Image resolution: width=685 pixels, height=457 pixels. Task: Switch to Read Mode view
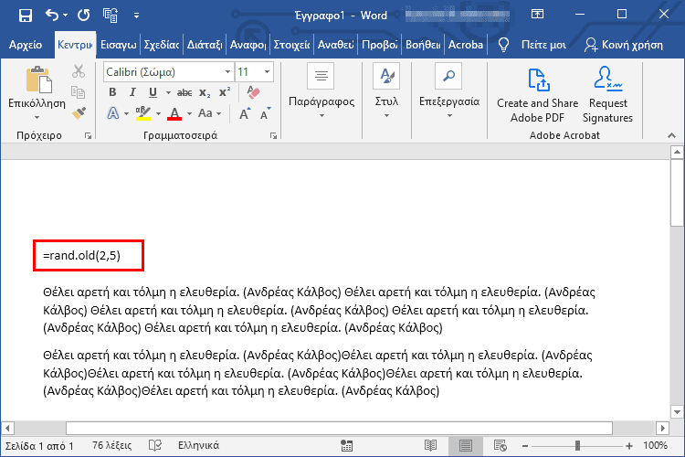point(431,446)
